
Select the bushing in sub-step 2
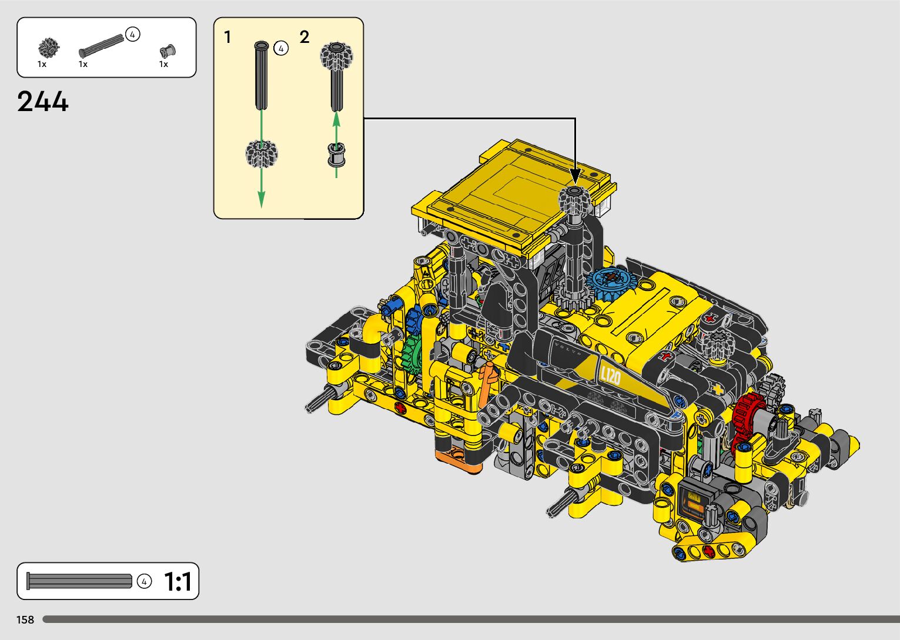click(336, 156)
